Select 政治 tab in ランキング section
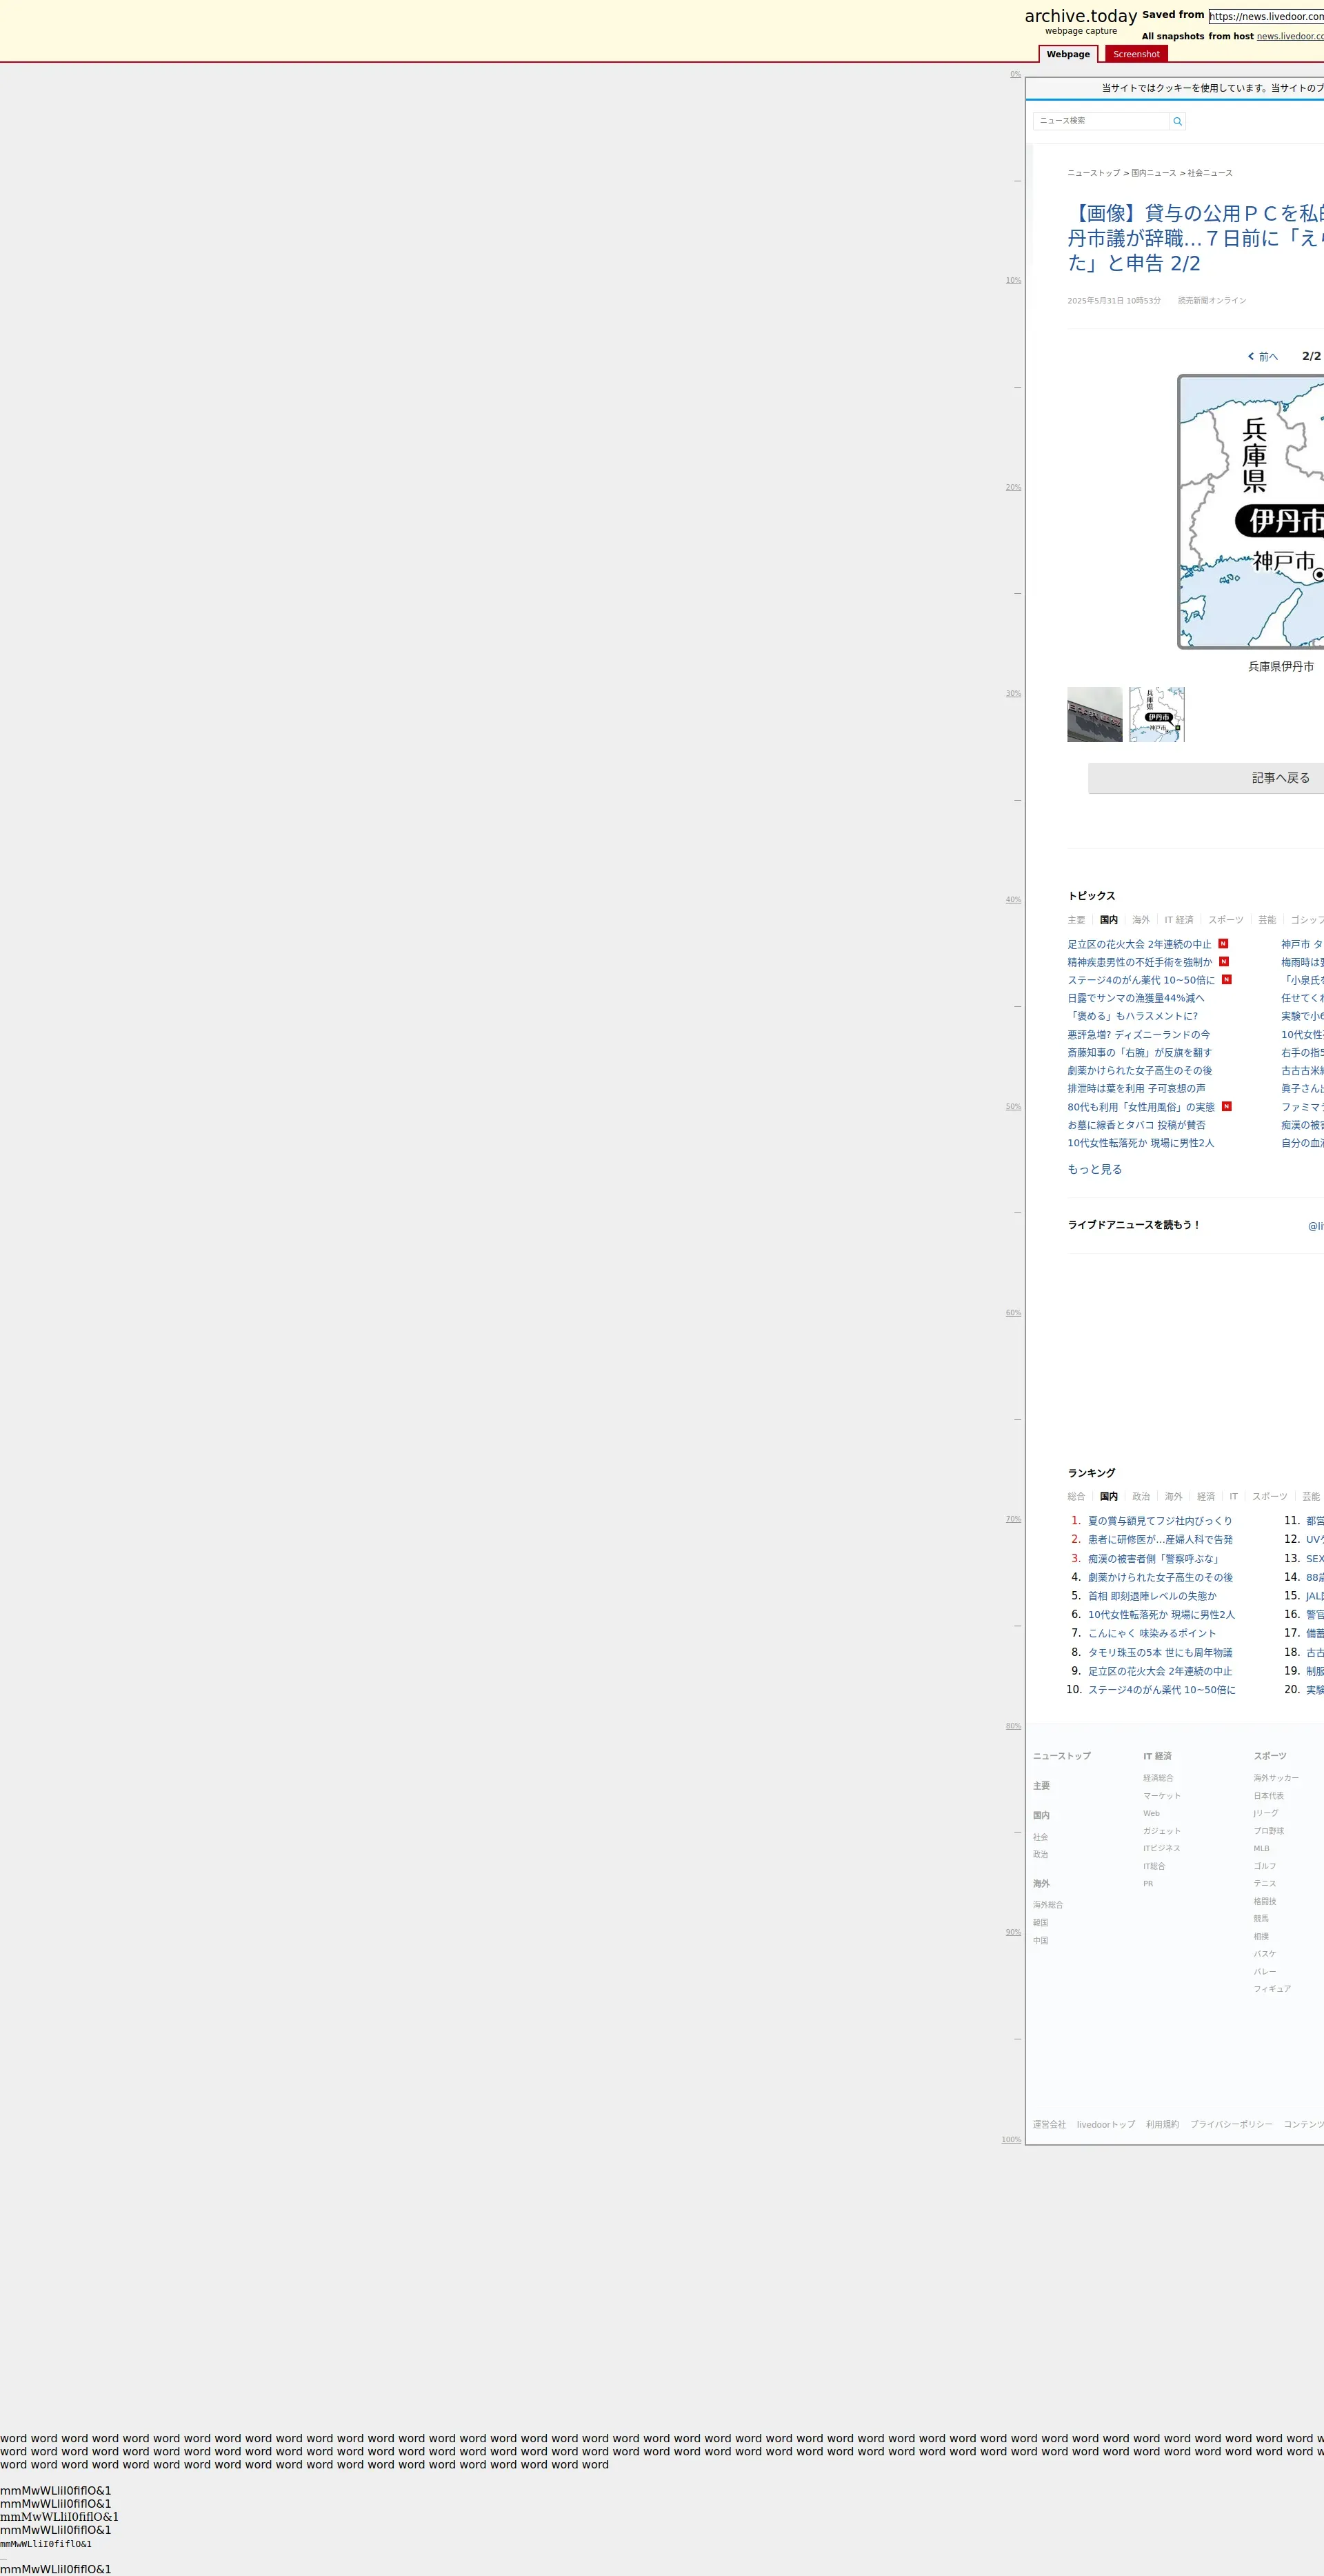Image resolution: width=1324 pixels, height=2576 pixels. [1140, 1497]
